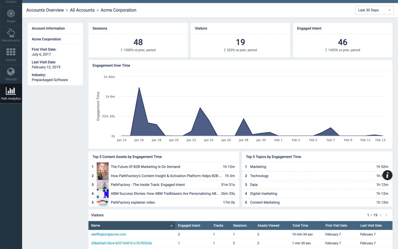Click Last Visit Date February 12, 2019
This screenshot has height=249, width=398.
tap(46, 67)
